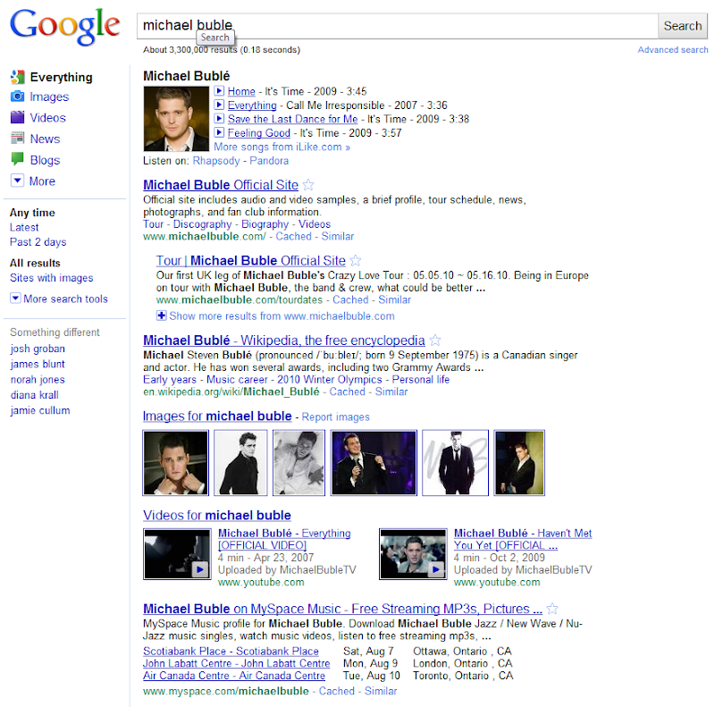Open Advanced search link
The width and height of the screenshot is (715, 707).
point(673,50)
